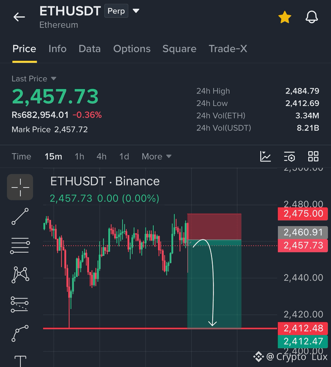The image size is (331, 367).
Task: Click the ETHUSDT · Binance chart title
Action: point(105,181)
